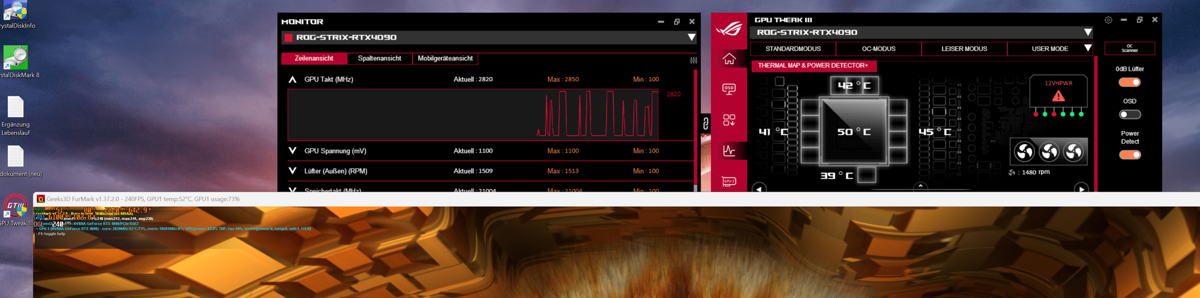Select Leiser Modus profile

964,49
